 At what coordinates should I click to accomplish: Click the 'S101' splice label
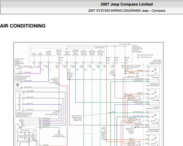tap(112, 75)
